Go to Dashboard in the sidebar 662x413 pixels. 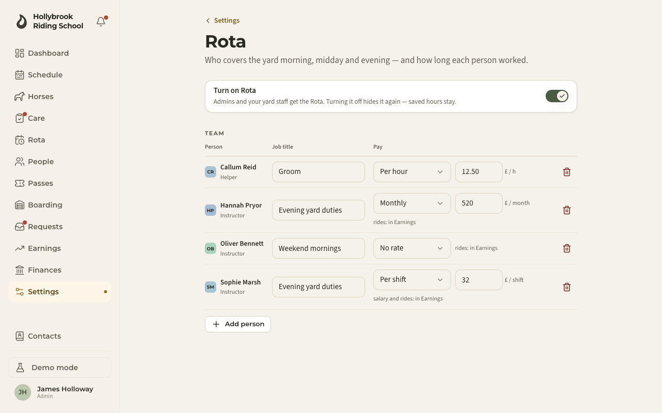tap(59, 53)
